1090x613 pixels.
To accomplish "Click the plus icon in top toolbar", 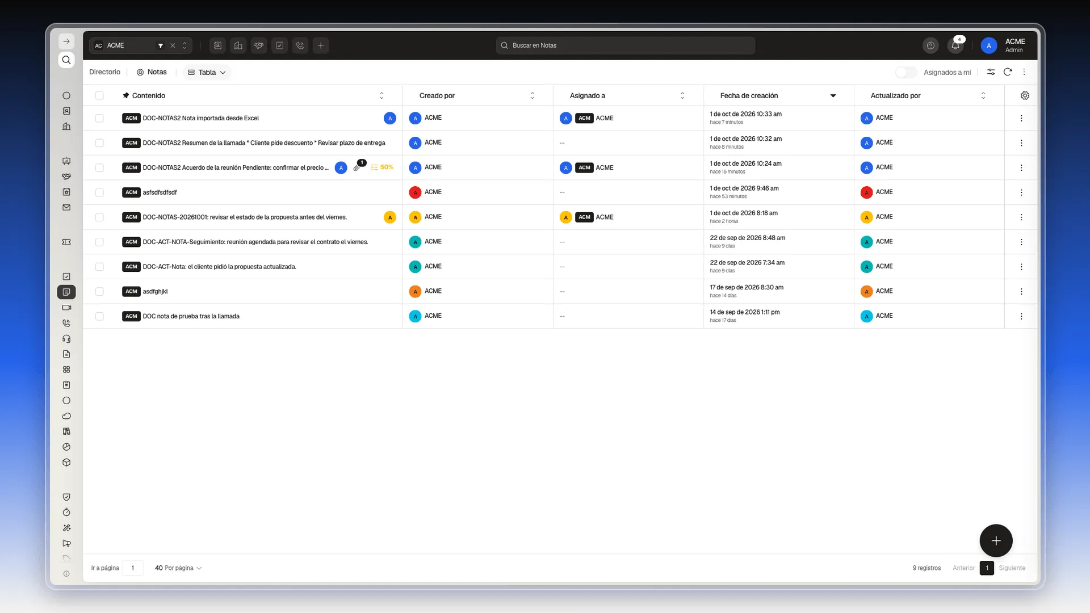I will pos(321,45).
